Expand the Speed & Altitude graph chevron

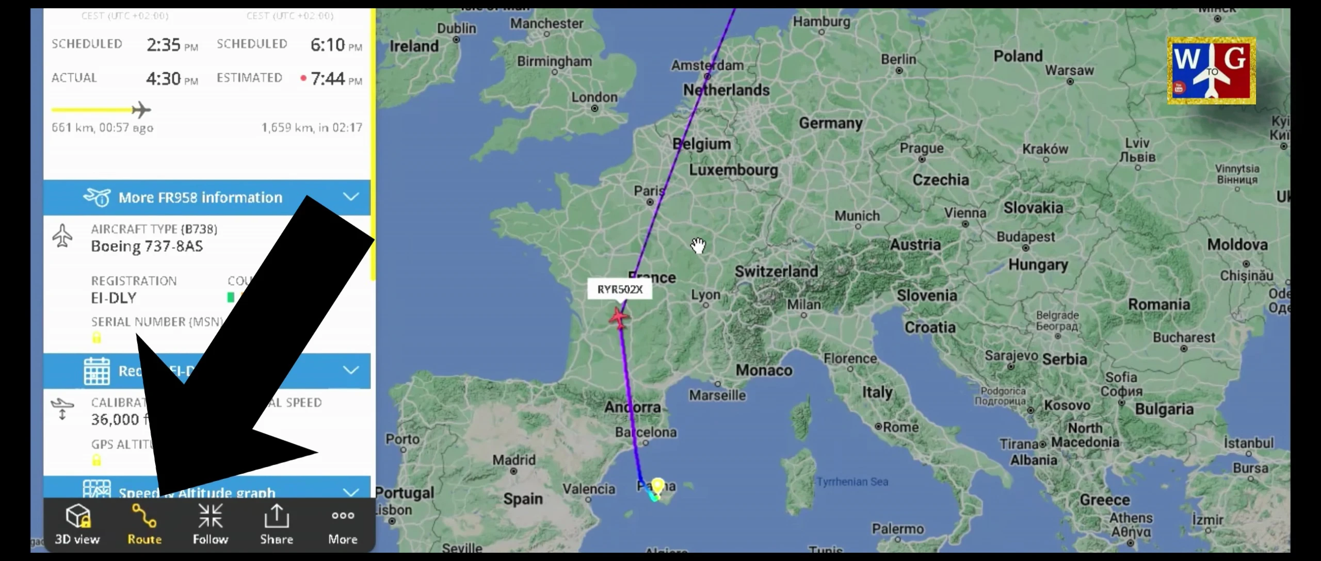[x=351, y=492]
